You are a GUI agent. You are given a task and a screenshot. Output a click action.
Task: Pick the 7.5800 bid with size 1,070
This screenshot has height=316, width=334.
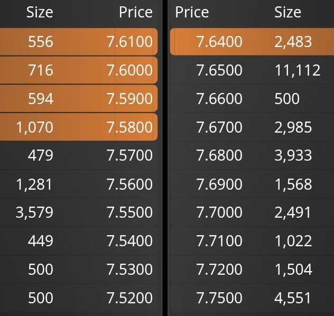point(129,127)
